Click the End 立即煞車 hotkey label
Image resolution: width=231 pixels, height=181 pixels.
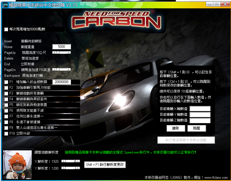[x=19, y=64]
